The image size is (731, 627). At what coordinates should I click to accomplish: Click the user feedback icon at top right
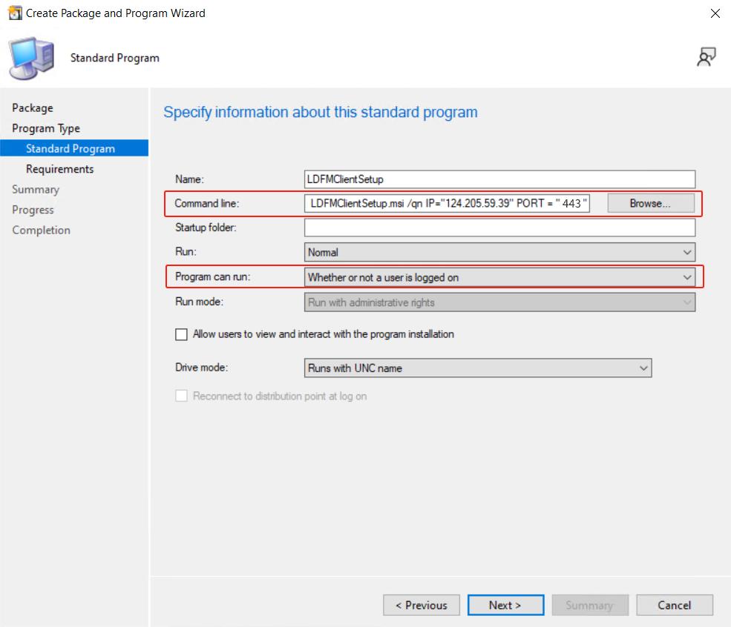[706, 58]
